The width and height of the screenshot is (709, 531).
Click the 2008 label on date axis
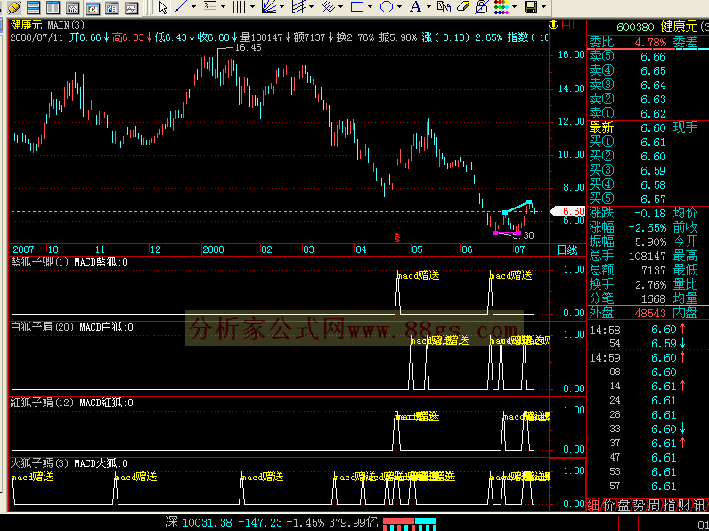click(214, 249)
